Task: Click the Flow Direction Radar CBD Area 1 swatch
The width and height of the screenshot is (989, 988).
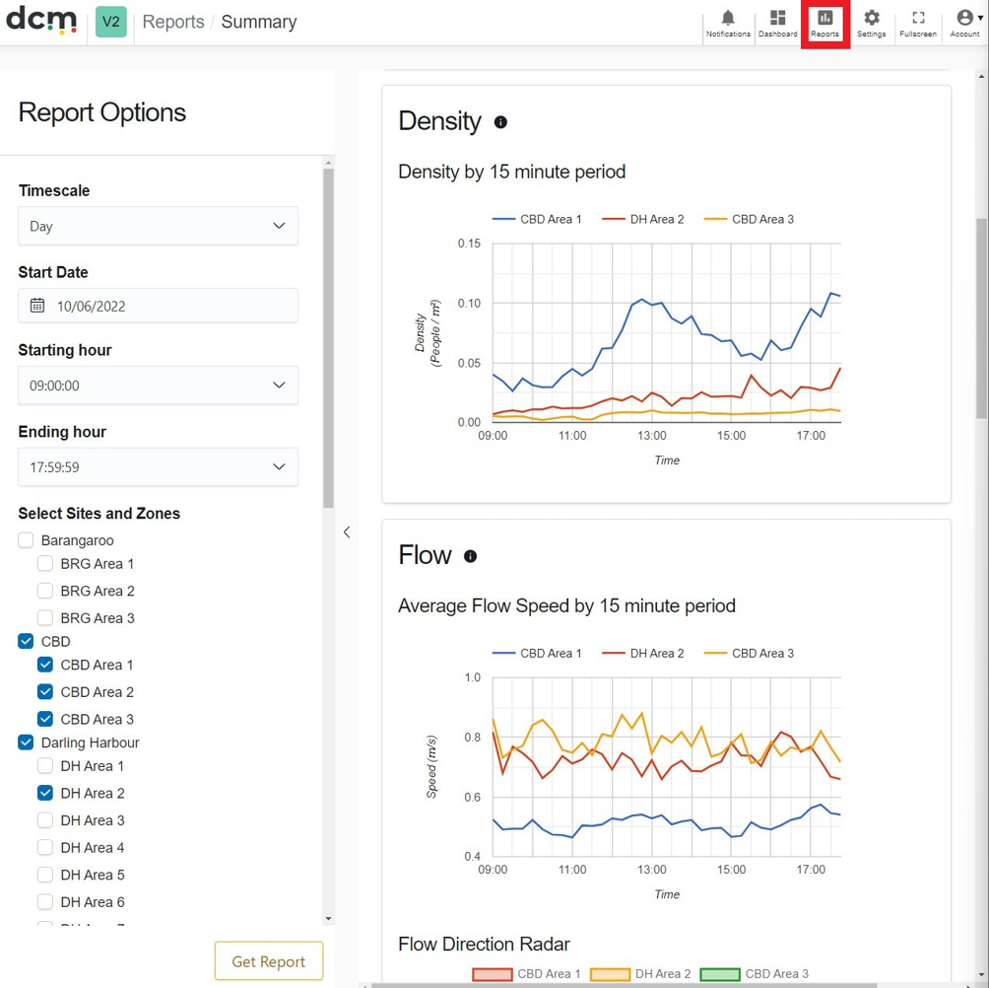Action: [492, 974]
